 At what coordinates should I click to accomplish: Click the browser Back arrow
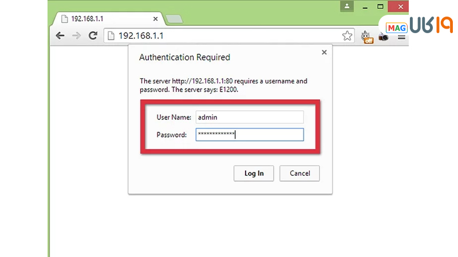click(x=60, y=35)
